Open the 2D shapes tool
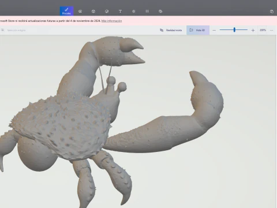The height and width of the screenshot is (208, 277). 80,12
